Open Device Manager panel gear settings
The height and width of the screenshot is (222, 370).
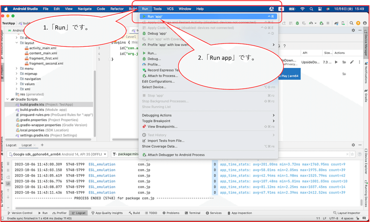click(x=353, y=30)
